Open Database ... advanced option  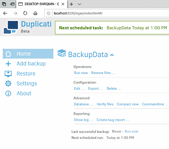[84, 104]
